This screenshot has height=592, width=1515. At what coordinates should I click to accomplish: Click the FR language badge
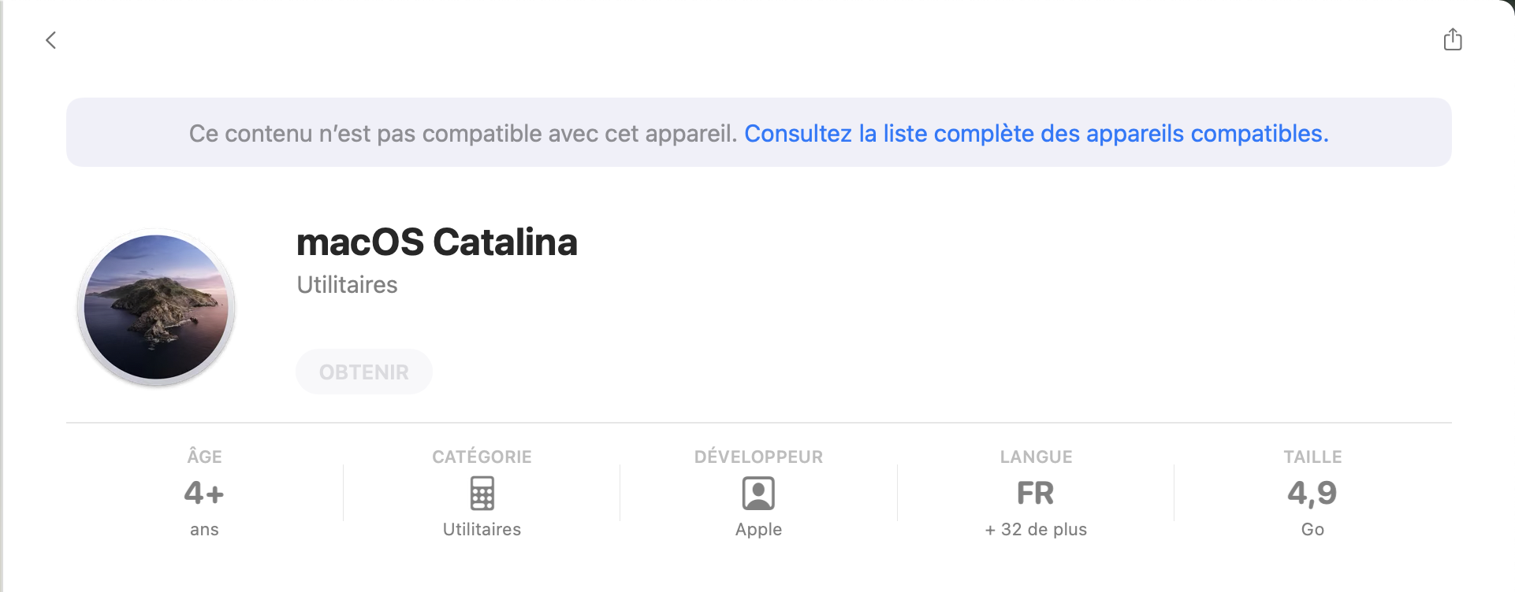[x=1035, y=494]
